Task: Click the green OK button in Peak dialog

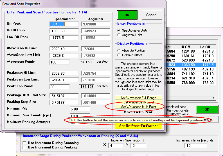Action: (x=127, y=15)
